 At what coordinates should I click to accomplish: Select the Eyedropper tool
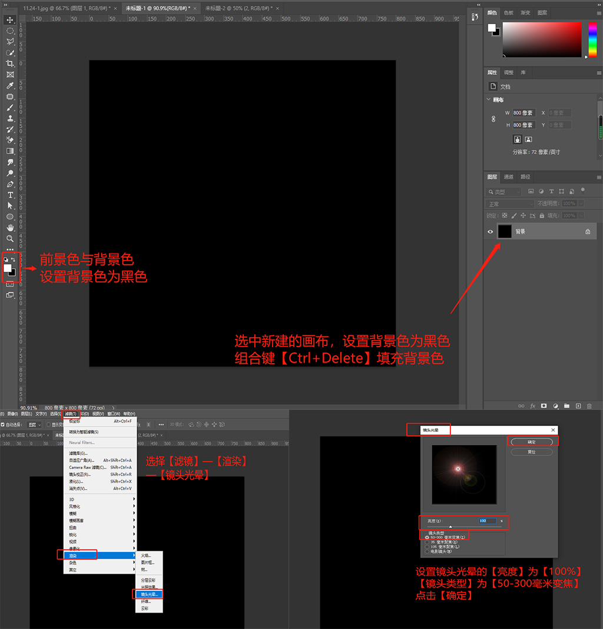[10, 85]
